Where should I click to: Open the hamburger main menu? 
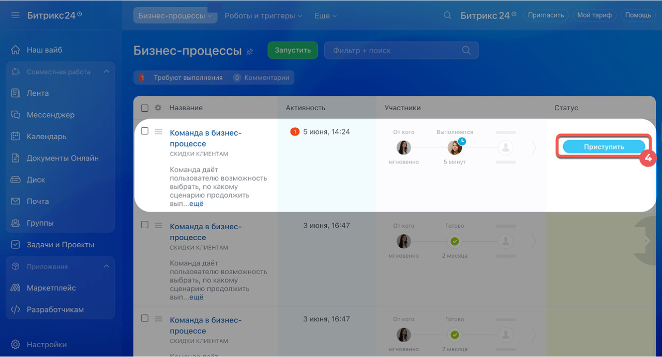[x=16, y=16]
